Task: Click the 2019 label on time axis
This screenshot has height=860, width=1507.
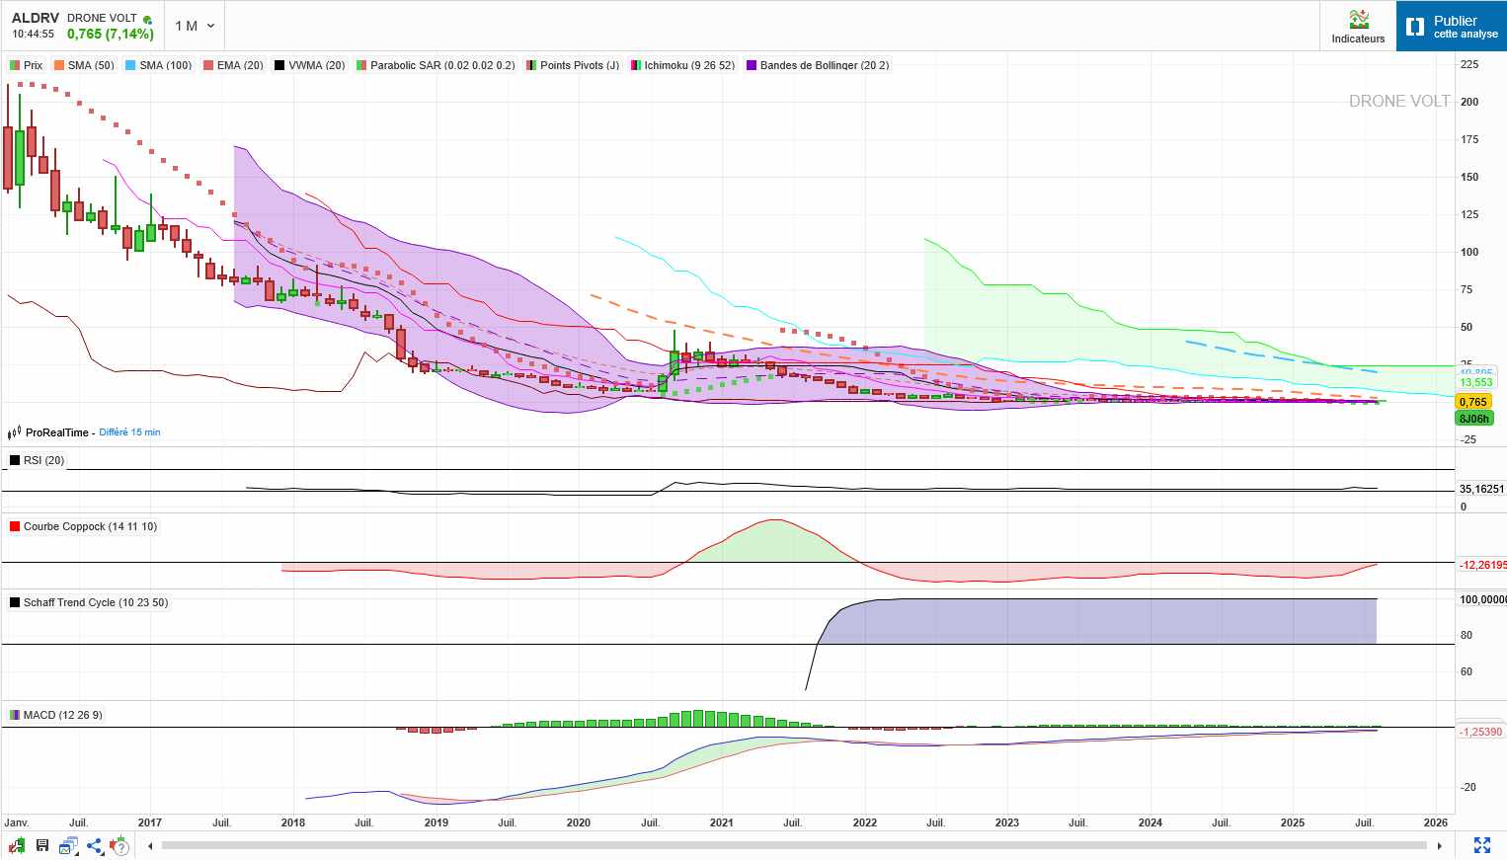Action: [436, 822]
